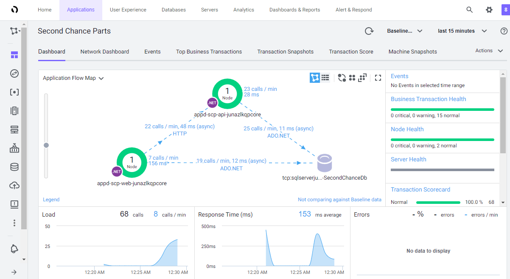The image size is (510, 279).
Task: Select the appd-scp-web-junazlkqpcore node circle
Action: (132, 162)
